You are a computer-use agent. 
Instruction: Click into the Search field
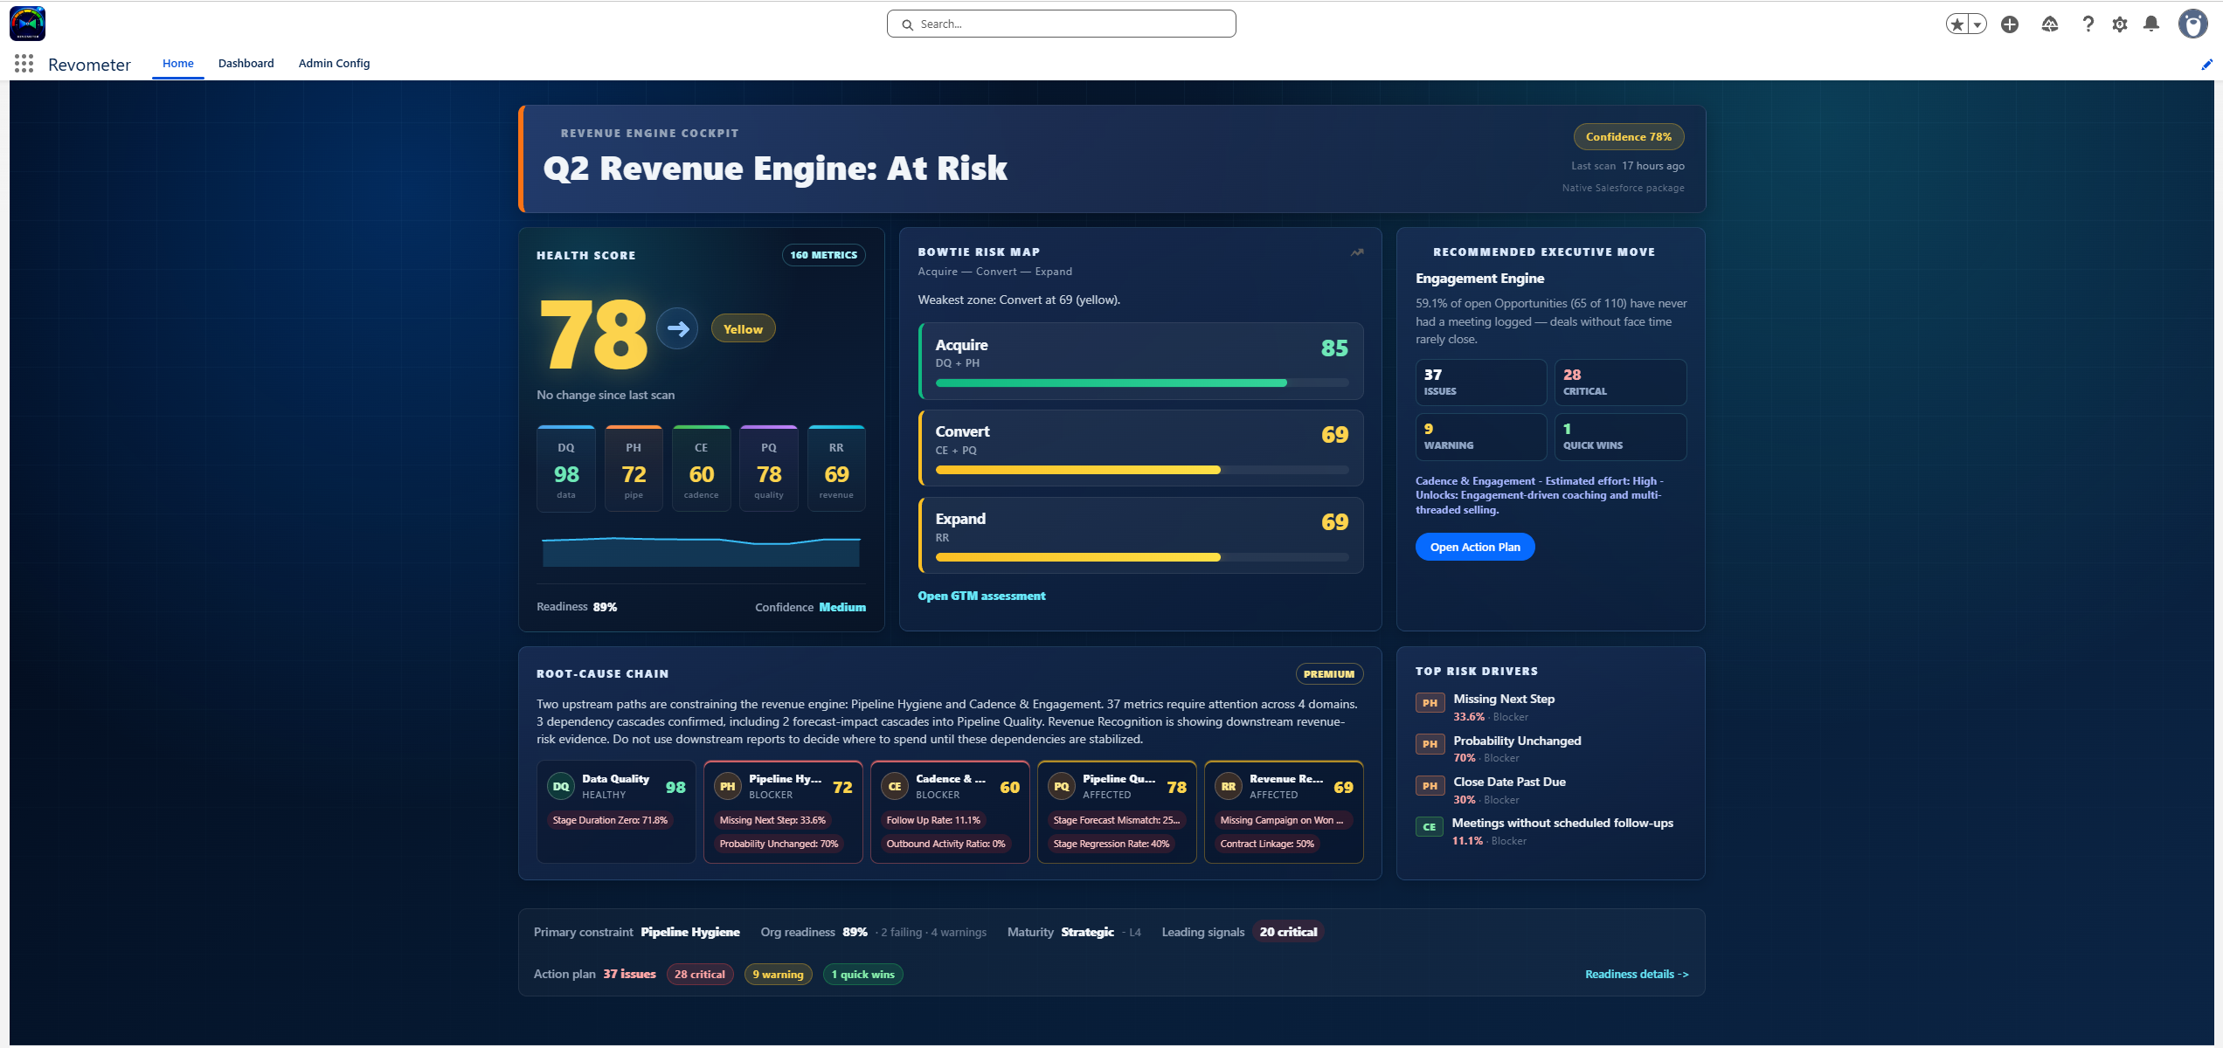(1061, 24)
